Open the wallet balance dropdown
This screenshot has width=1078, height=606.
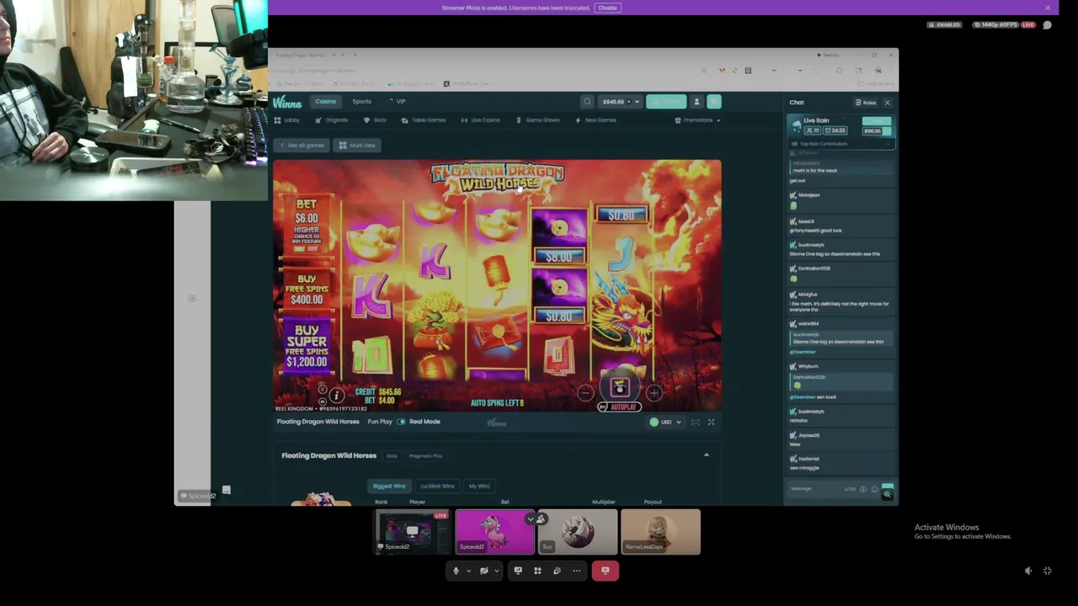click(621, 102)
